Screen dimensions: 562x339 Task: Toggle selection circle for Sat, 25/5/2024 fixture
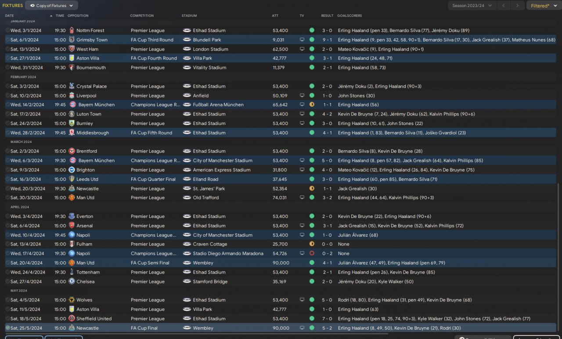pos(7,328)
